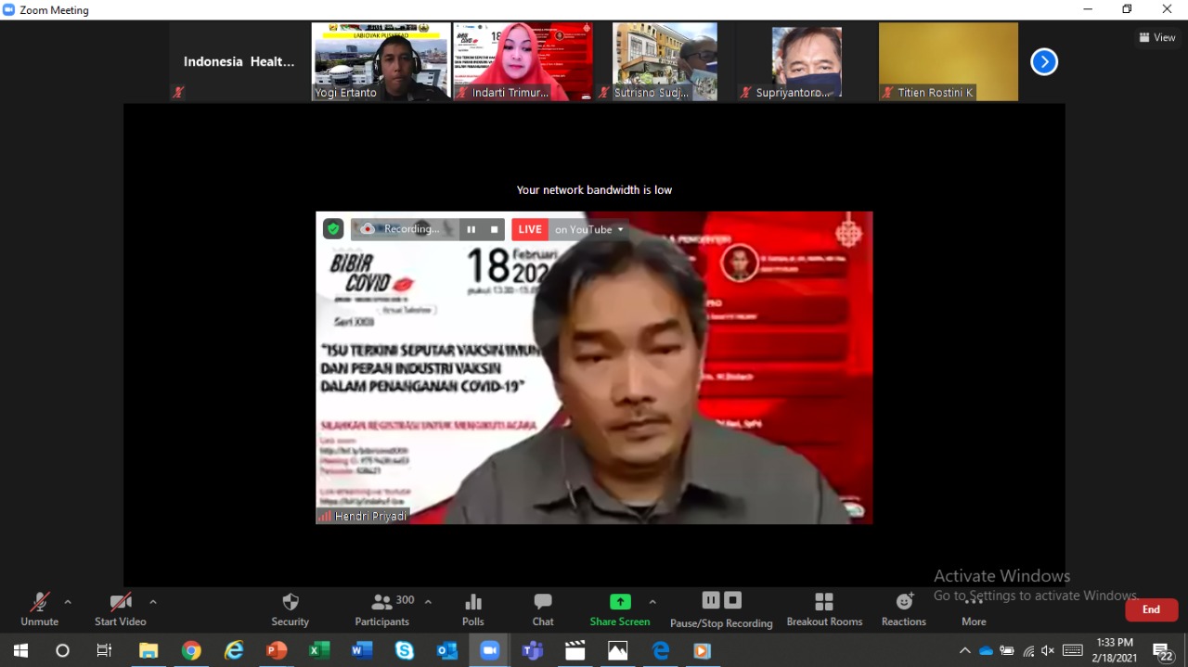Show next participants with blue arrow
This screenshot has width=1188, height=667.
tap(1044, 62)
